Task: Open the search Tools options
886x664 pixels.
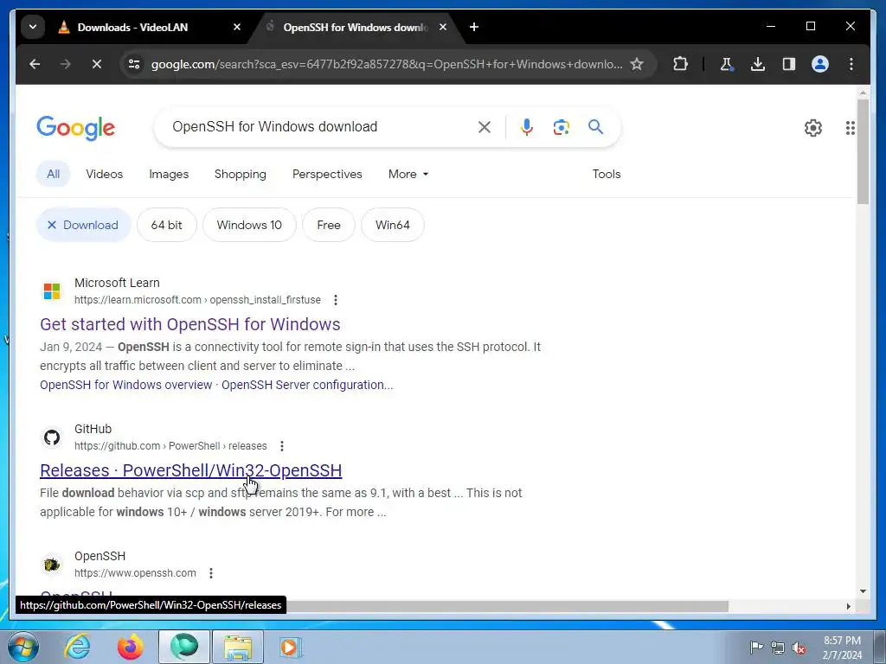Action: (x=607, y=174)
